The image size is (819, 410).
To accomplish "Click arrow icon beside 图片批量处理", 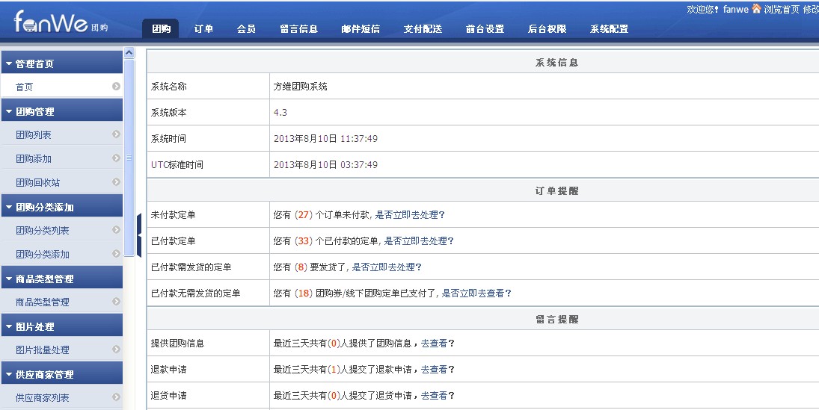I will 117,350.
